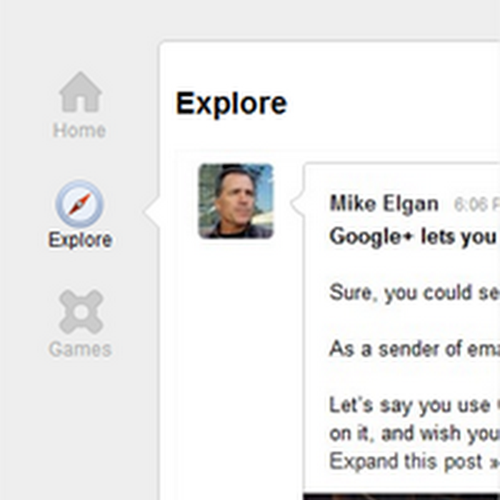500x500 pixels.
Task: Click the sidebar selection notch beside Explore
Action: coord(152,212)
